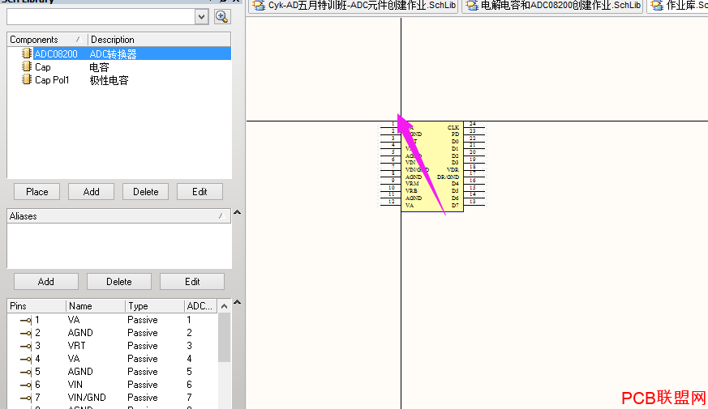This screenshot has height=409, width=708.
Task: Click the Delete button under components list
Action: point(145,192)
